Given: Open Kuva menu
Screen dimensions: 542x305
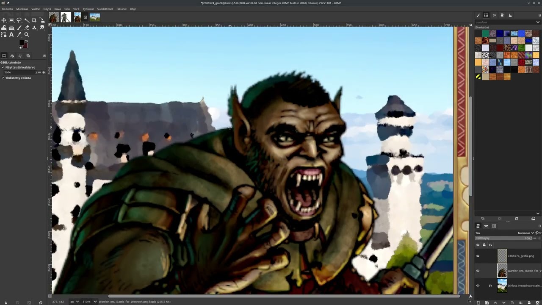Looking at the screenshot, I should coord(58,9).
